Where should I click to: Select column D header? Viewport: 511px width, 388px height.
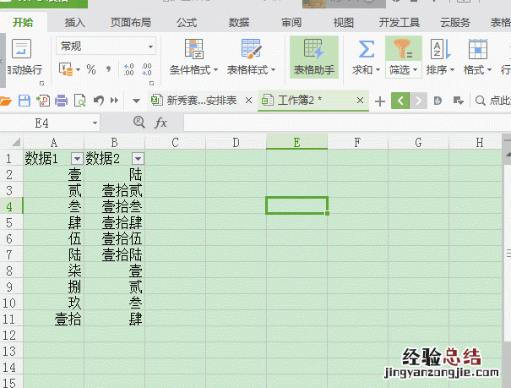tap(236, 142)
